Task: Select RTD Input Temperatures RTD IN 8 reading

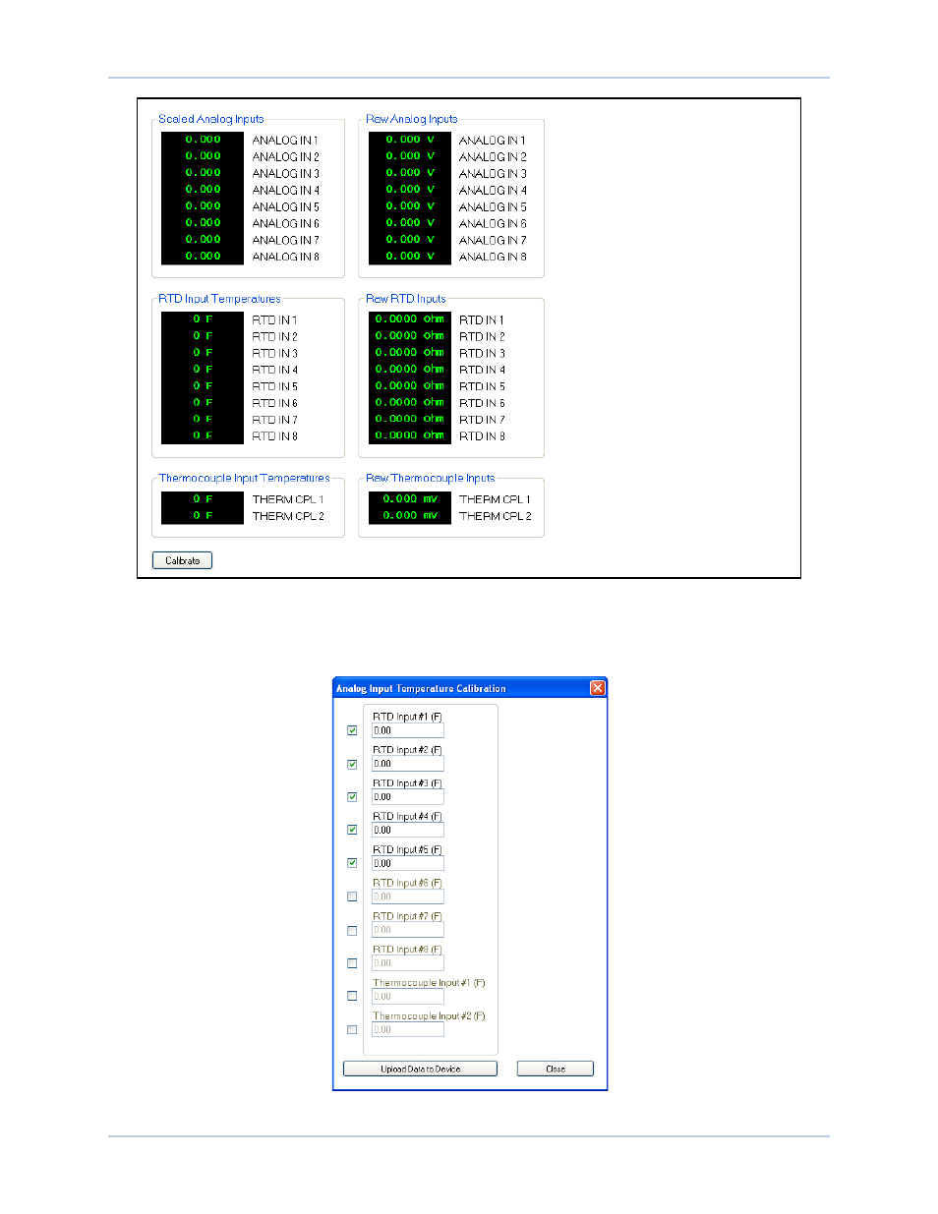Action: tap(203, 435)
